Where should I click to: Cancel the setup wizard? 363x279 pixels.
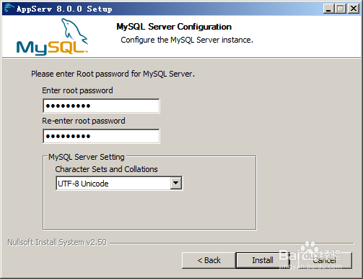tap(325, 260)
